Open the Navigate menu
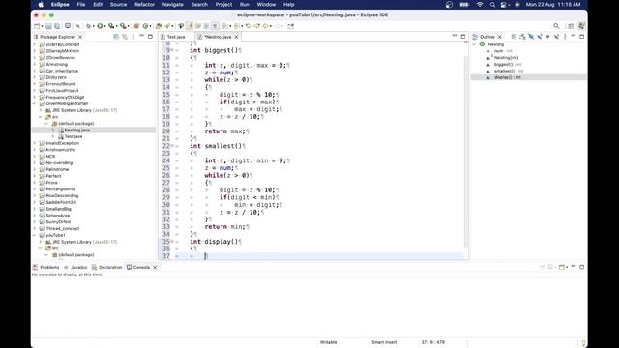Image resolution: width=619 pixels, height=348 pixels. point(172,4)
